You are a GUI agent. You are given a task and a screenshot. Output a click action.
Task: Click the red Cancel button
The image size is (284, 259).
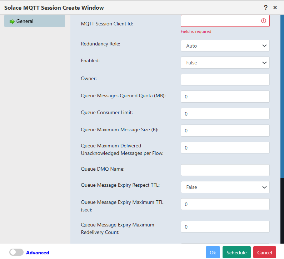(x=265, y=252)
